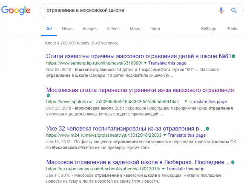Click the Nov 28, 2018 snippet date
Viewport: 247px width, 189px height.
pos(59,70)
